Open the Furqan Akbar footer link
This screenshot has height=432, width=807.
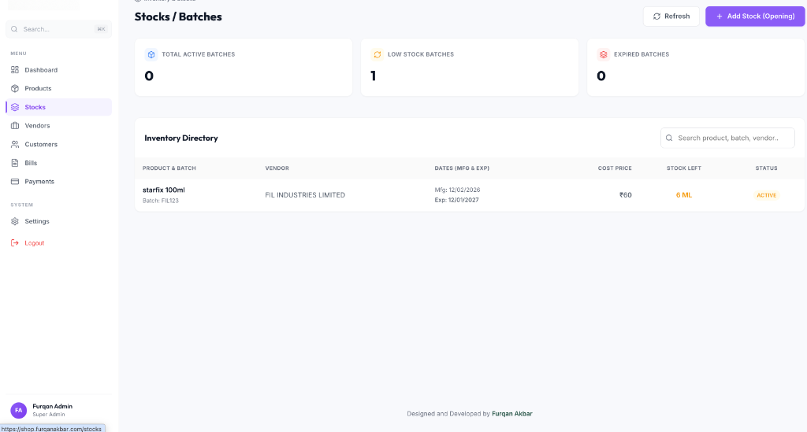(512, 413)
